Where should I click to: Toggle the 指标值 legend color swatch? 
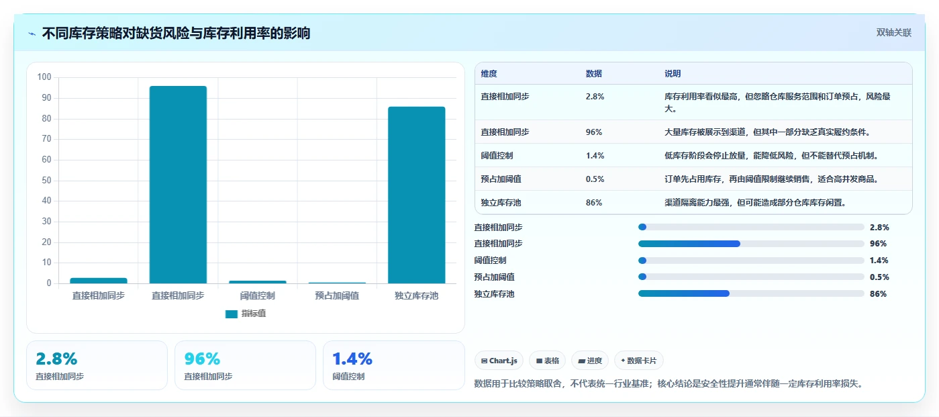pos(232,314)
